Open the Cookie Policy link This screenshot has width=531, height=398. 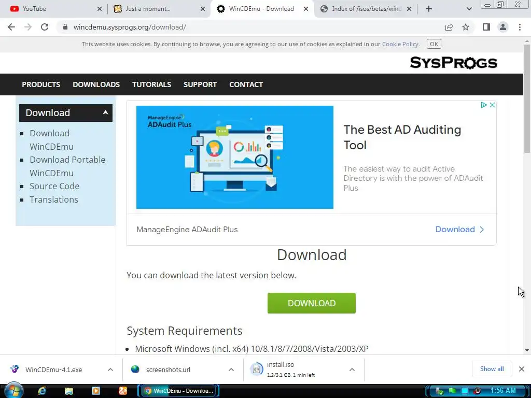(x=400, y=44)
